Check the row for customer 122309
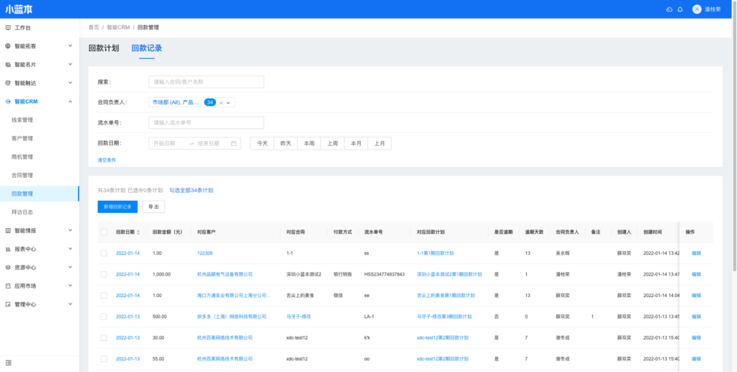The width and height of the screenshot is (737, 372). (x=104, y=253)
